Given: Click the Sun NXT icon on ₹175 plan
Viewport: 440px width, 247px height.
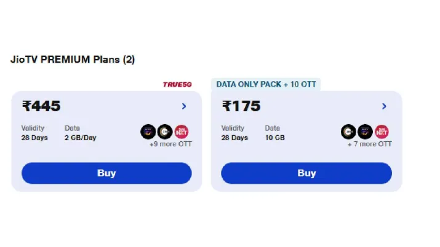Looking at the screenshot, I should [382, 131].
